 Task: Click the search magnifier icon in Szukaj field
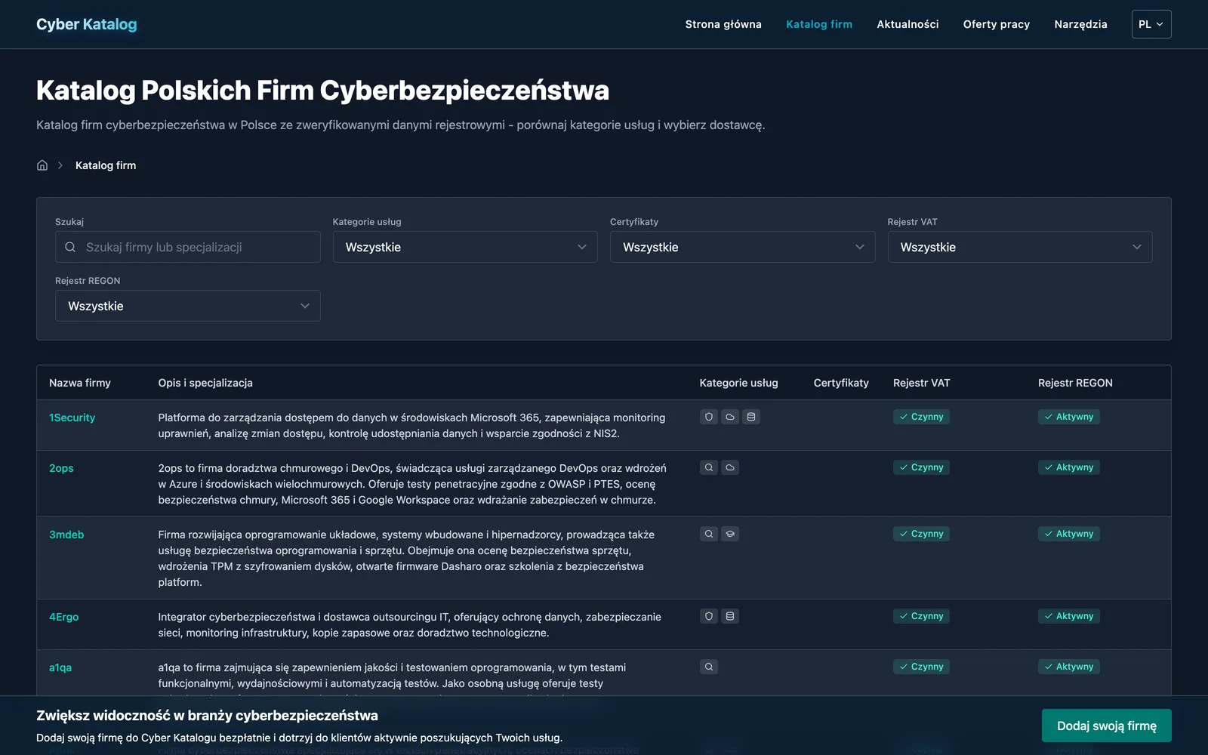click(70, 247)
